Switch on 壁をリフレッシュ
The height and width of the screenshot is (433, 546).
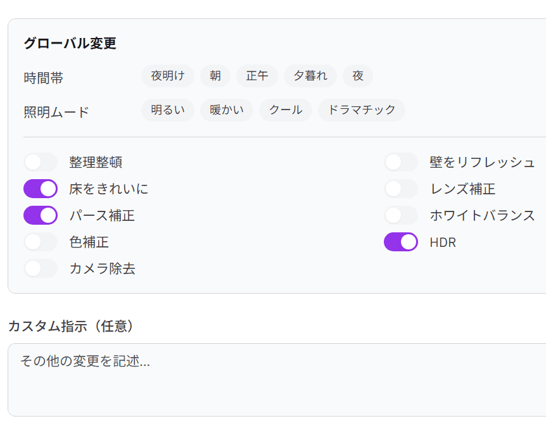coord(401,162)
